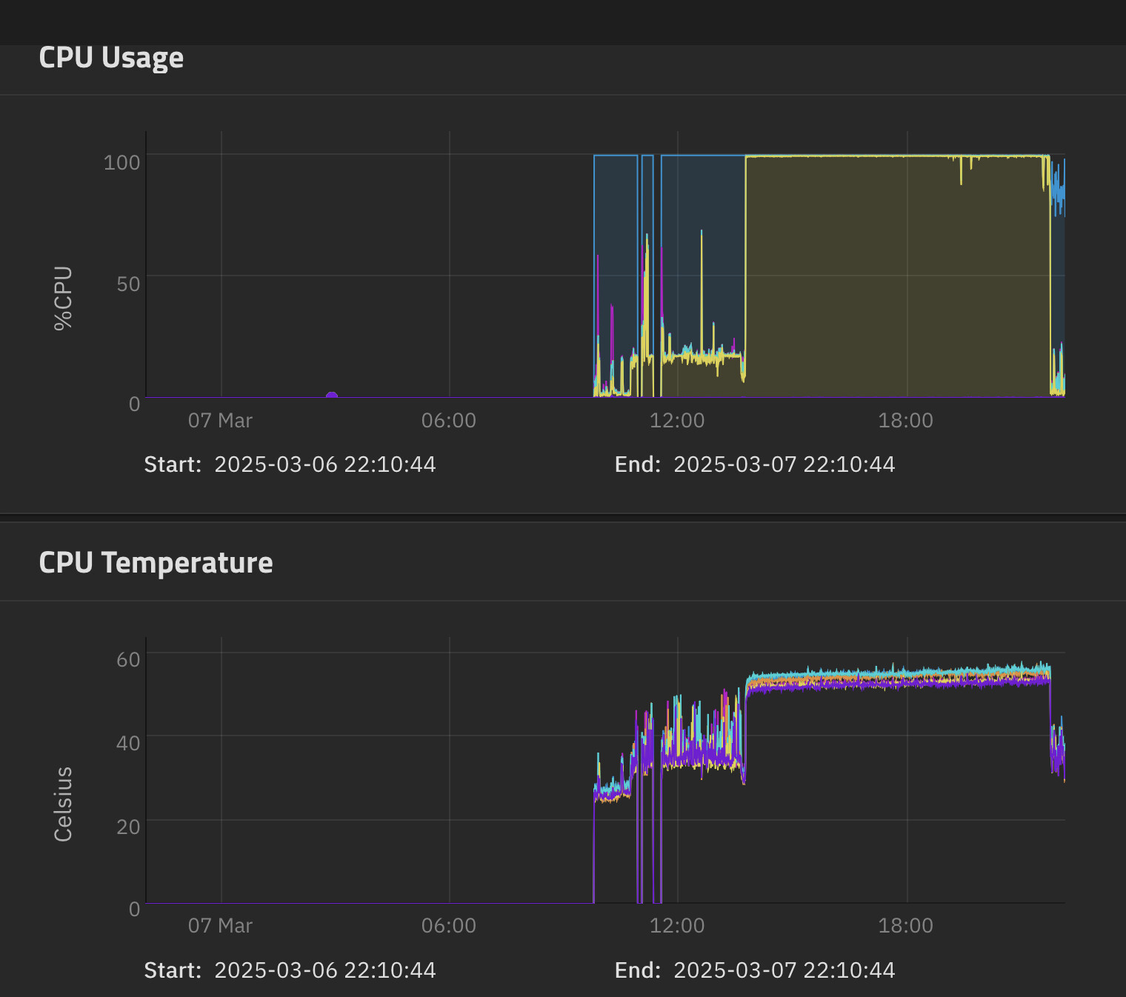
Task: Click the 06:00 label under CPU Usage graph
Action: click(x=449, y=421)
